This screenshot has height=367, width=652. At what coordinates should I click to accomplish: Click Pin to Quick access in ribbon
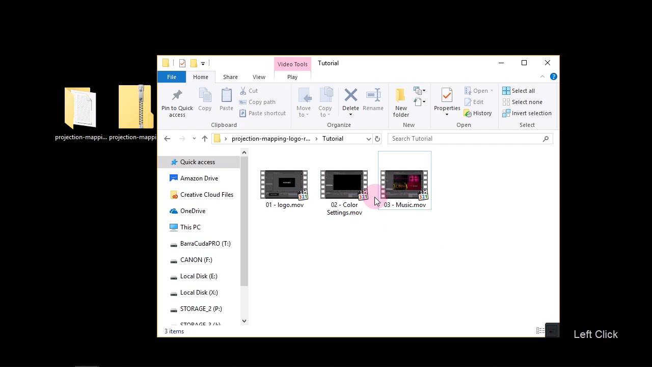pyautogui.click(x=177, y=103)
